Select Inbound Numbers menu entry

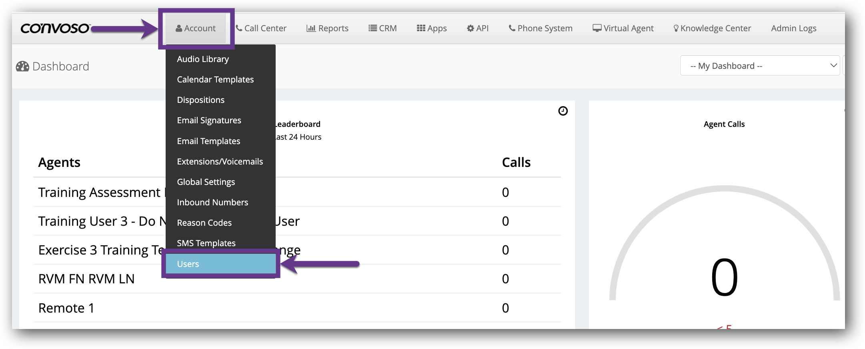click(x=212, y=203)
